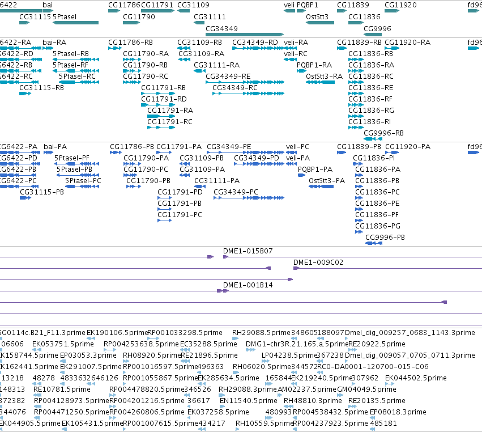Click the "bai" gene label in top track
This screenshot has height=432, width=482.
point(48,5)
